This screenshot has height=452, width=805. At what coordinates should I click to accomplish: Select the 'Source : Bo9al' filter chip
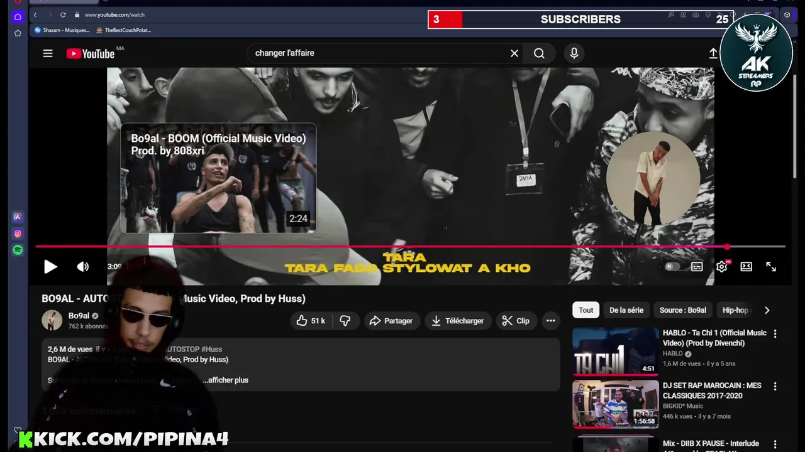683,310
